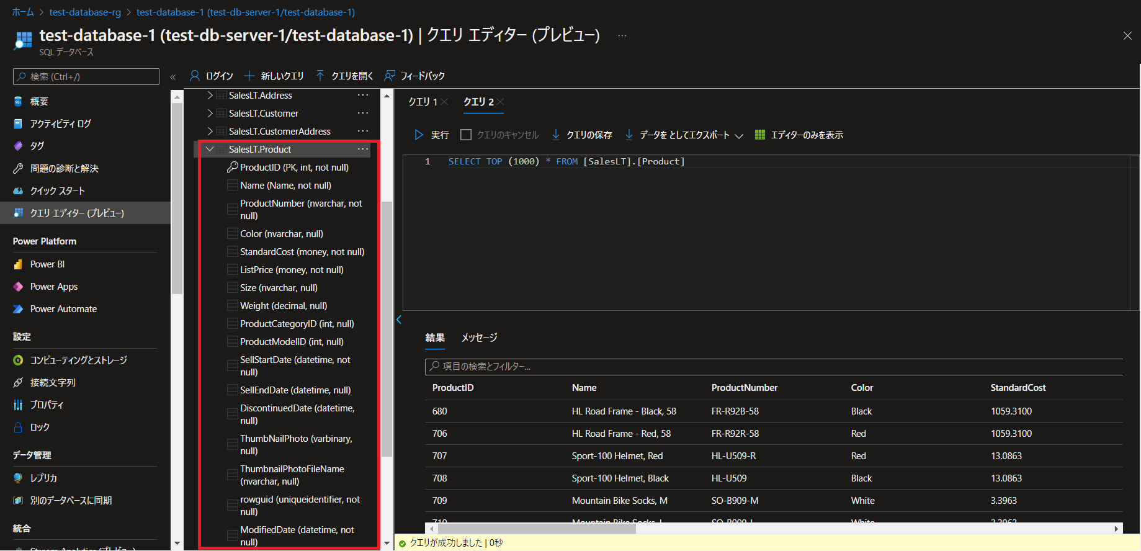Collapse the SalesLT.Product table node
Screen dimensions: 1141x551
pos(210,150)
